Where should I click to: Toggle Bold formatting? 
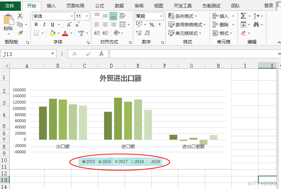(36, 25)
